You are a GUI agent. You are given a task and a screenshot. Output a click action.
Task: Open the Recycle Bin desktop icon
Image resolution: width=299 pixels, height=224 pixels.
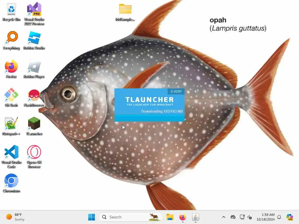point(11,12)
